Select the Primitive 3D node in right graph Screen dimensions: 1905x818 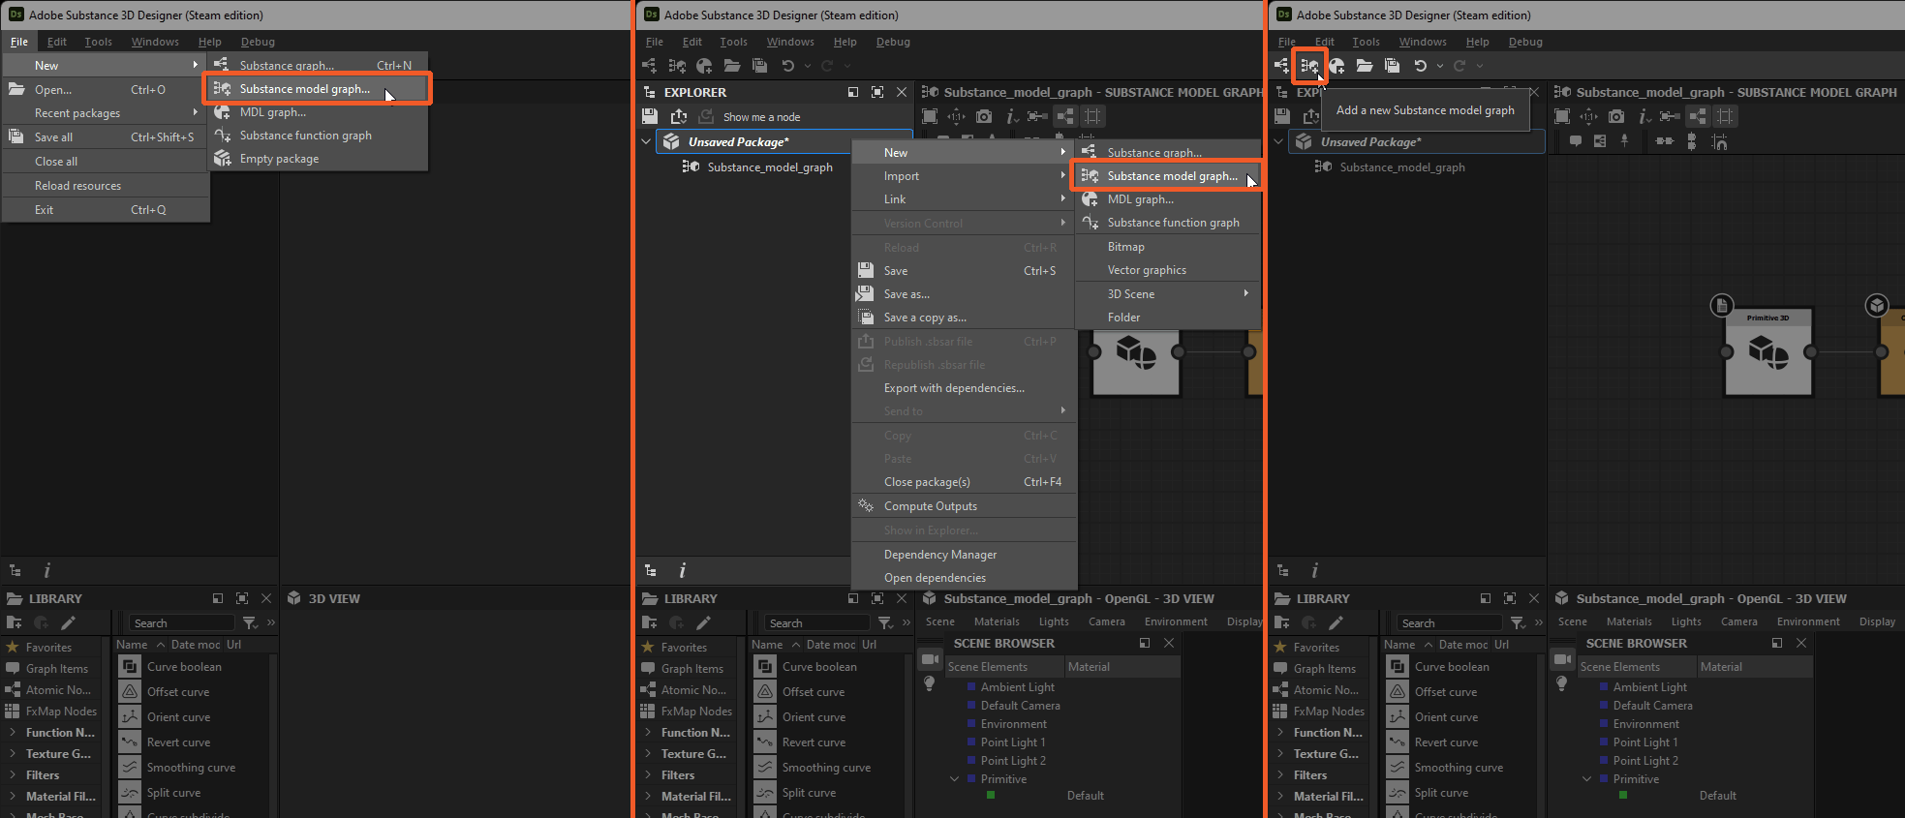1768,352
